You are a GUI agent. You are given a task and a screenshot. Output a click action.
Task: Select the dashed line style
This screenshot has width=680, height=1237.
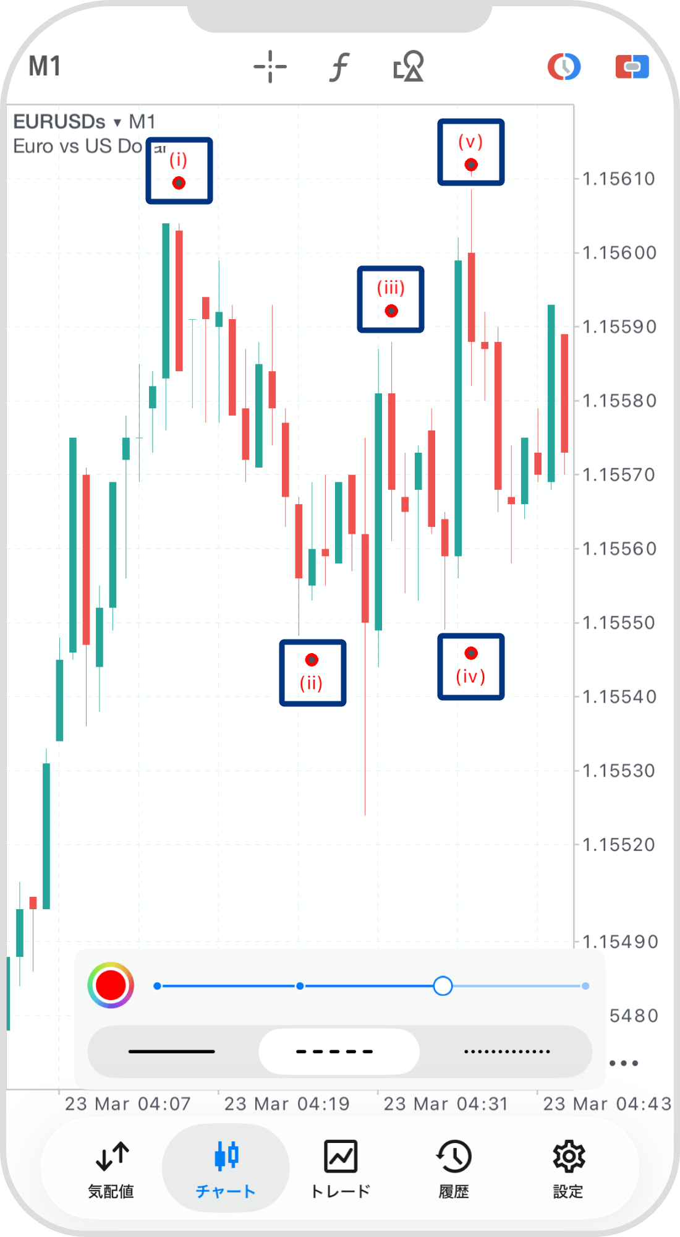click(x=339, y=1051)
